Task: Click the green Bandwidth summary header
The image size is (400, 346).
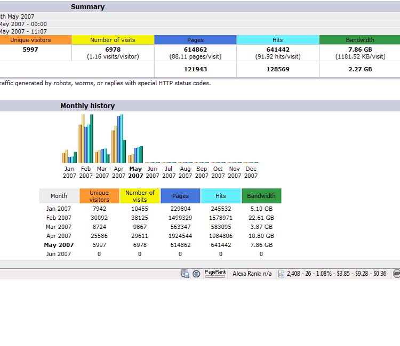Action: (359, 40)
